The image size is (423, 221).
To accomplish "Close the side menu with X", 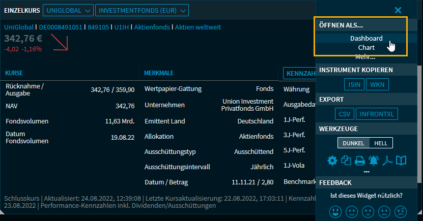I will [398, 10].
